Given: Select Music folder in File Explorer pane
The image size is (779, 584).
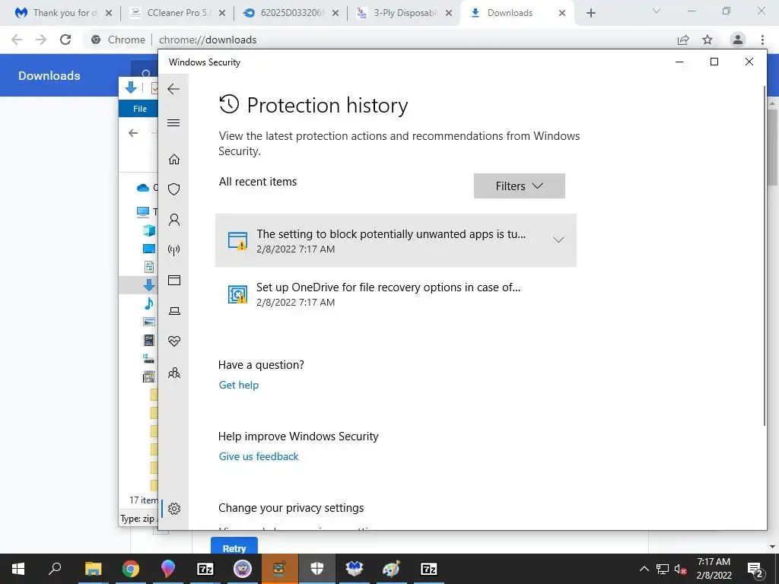Looking at the screenshot, I should pos(148,303).
